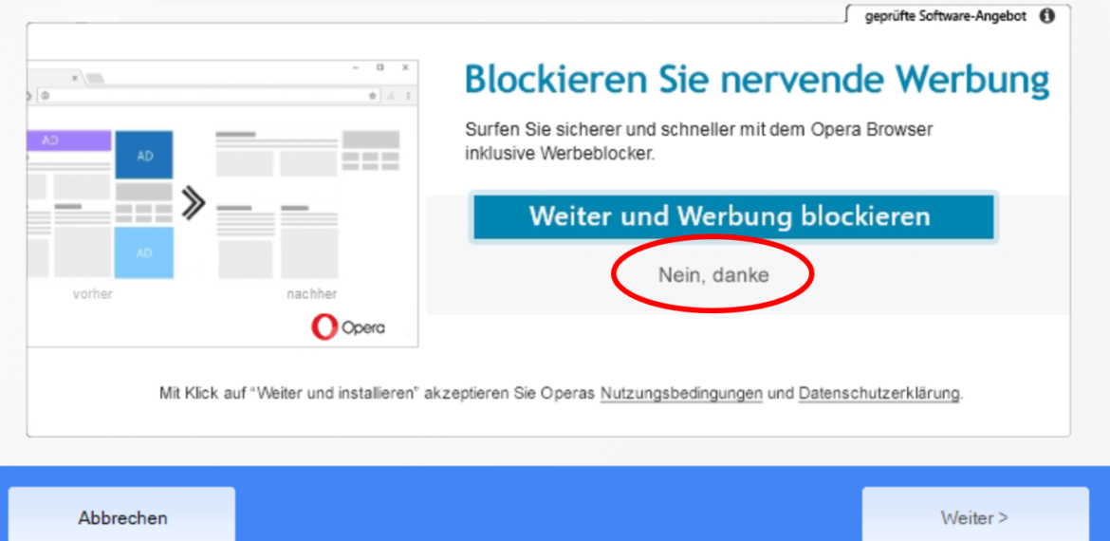
Task: Click the Blockieren Sie nervende Werbung heading
Action: 757,82
